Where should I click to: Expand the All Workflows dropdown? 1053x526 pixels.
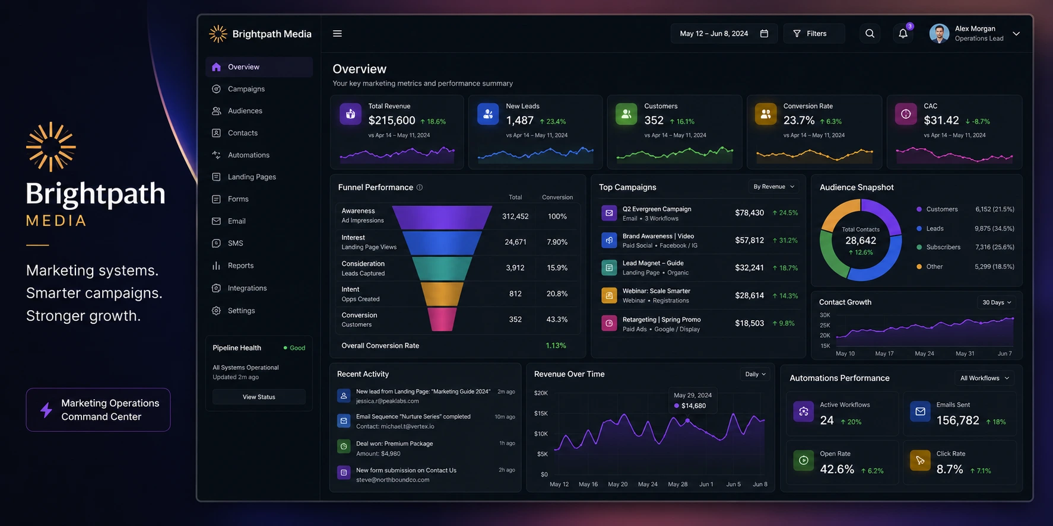tap(984, 378)
